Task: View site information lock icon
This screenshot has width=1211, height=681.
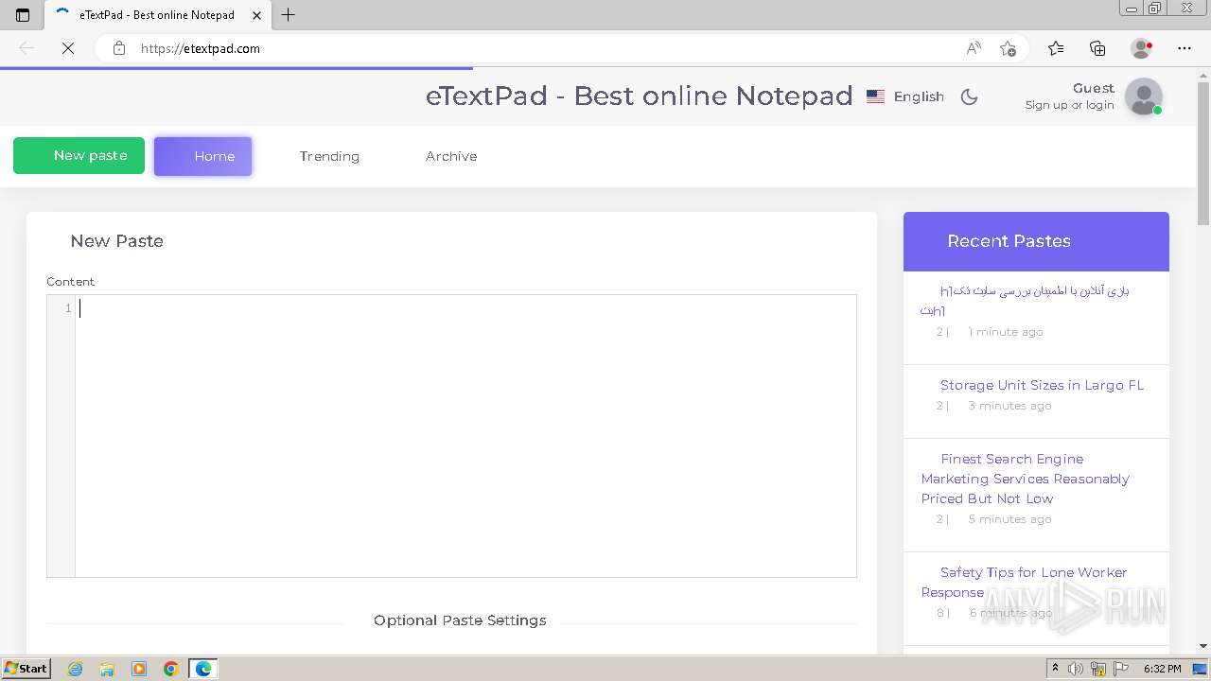Action: (119, 48)
